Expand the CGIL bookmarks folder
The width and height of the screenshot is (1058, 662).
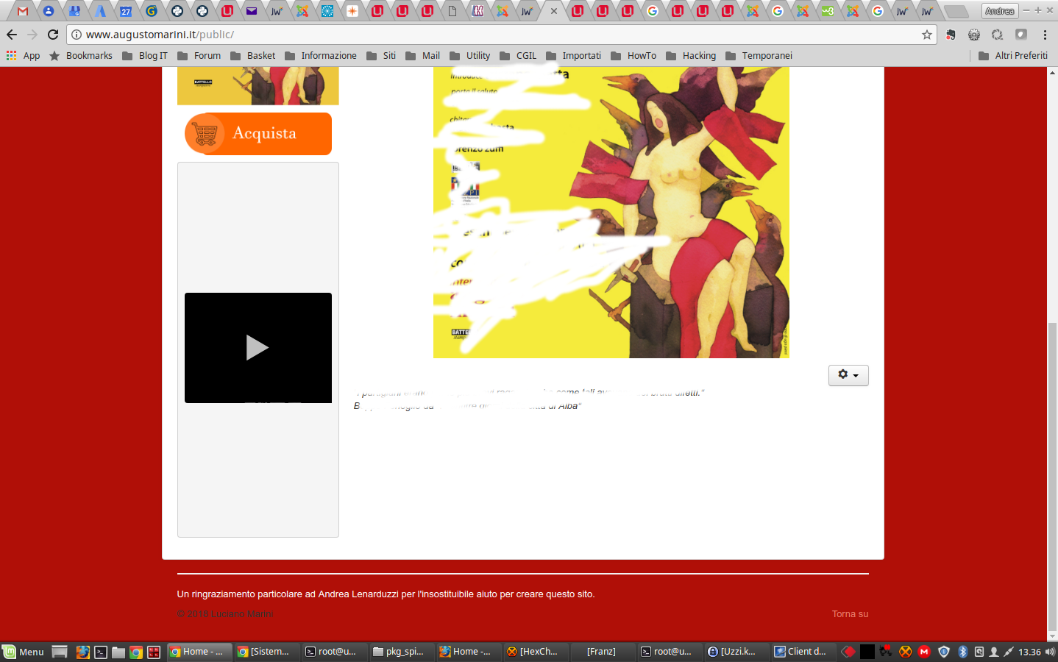pyautogui.click(x=518, y=56)
